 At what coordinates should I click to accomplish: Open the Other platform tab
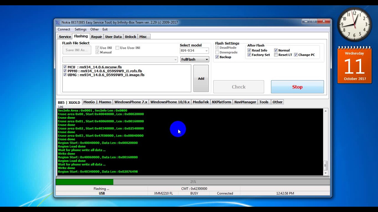pyautogui.click(x=277, y=102)
